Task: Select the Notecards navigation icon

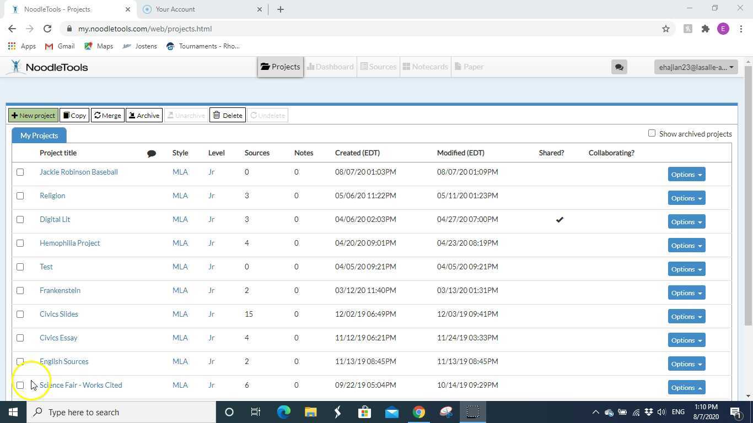Action: (x=406, y=67)
